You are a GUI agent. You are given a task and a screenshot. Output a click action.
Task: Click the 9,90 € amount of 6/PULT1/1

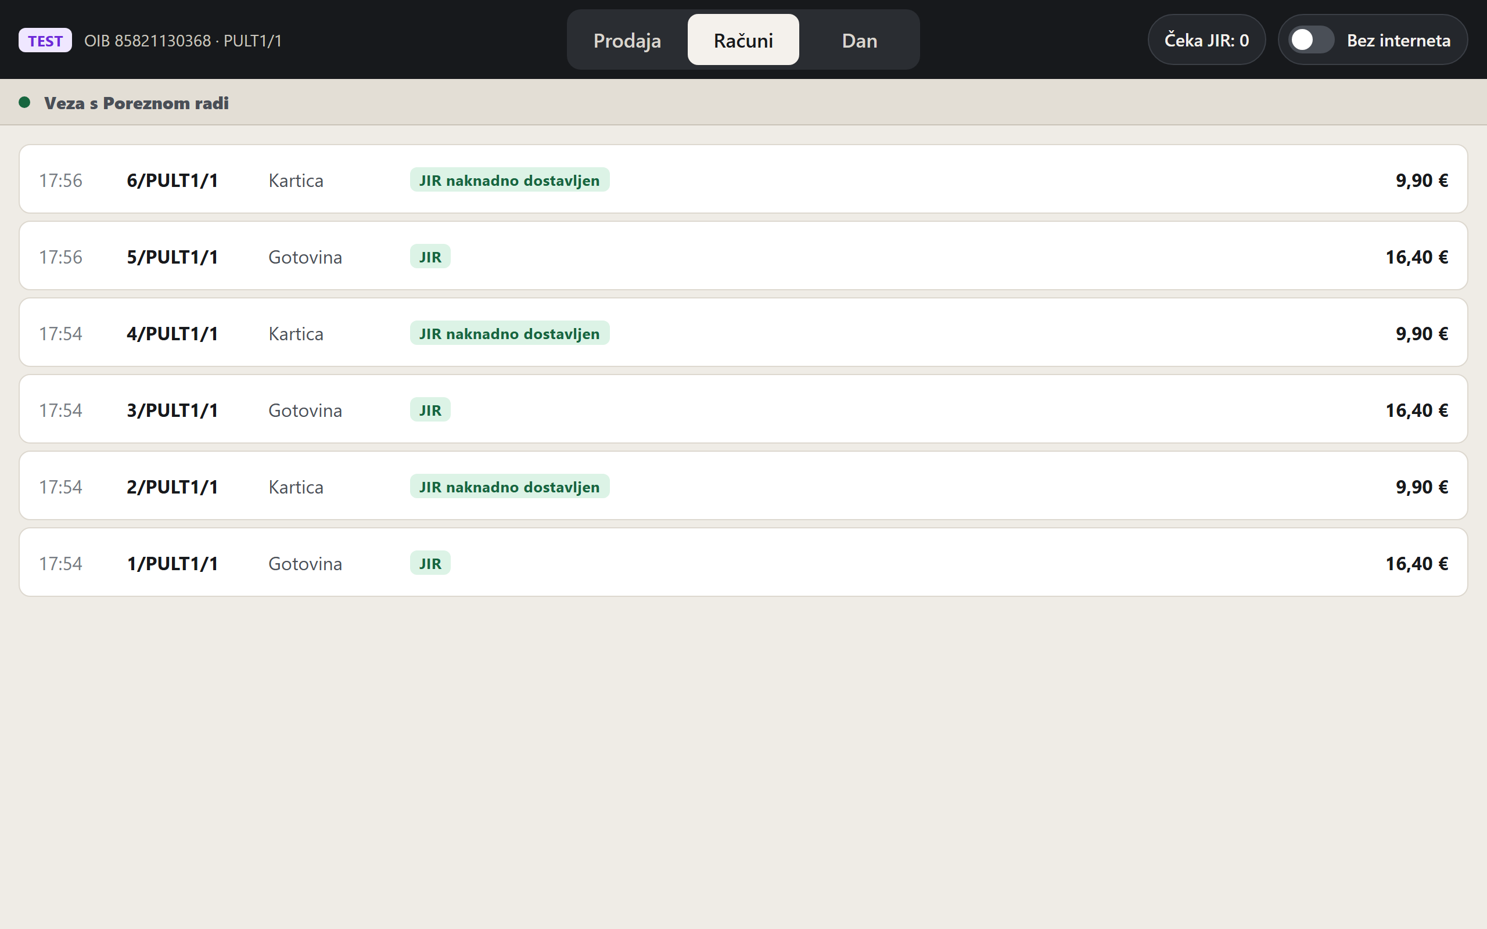pos(1421,180)
